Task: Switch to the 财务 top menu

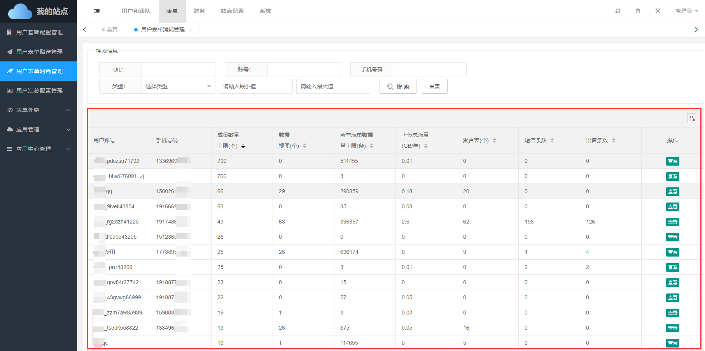Action: [199, 11]
